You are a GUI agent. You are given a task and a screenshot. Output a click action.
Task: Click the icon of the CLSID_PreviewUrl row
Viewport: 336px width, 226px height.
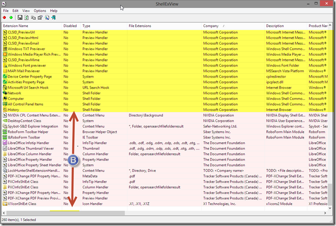[x=5, y=32]
